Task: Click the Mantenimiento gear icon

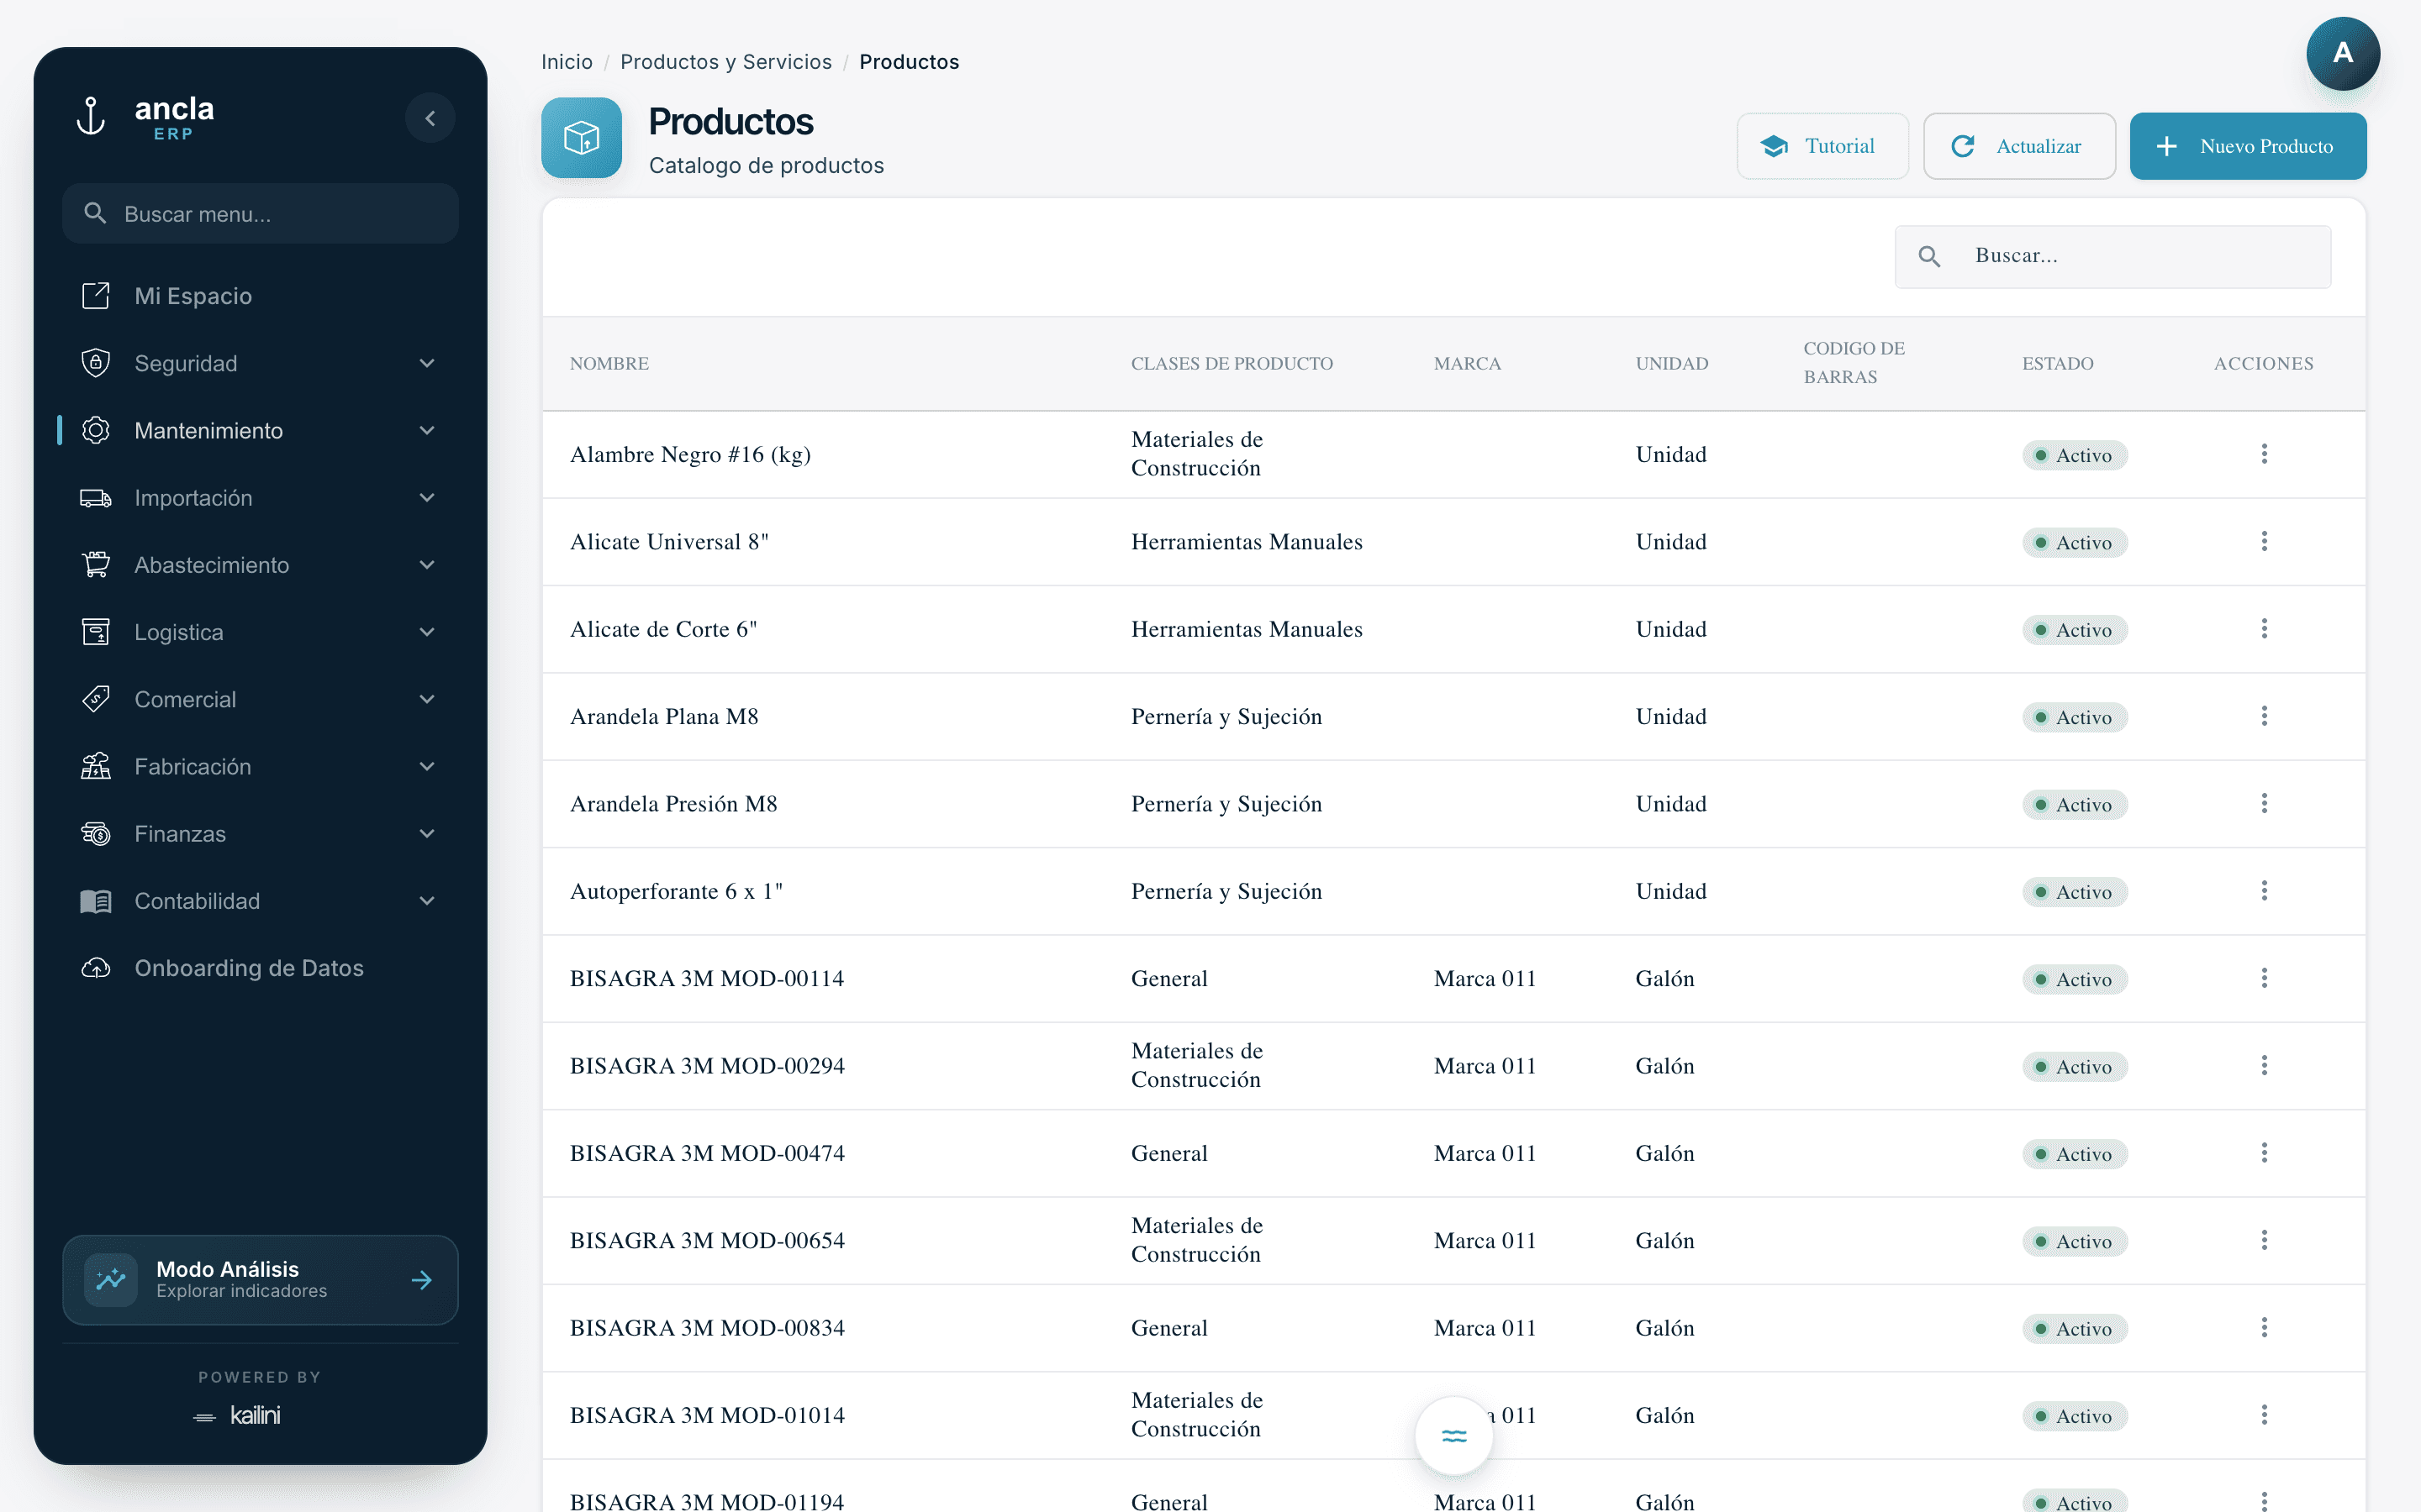Action: tap(95, 430)
